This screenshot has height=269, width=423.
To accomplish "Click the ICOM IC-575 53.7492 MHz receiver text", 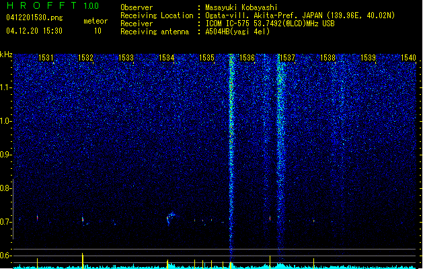I will [x=270, y=24].
